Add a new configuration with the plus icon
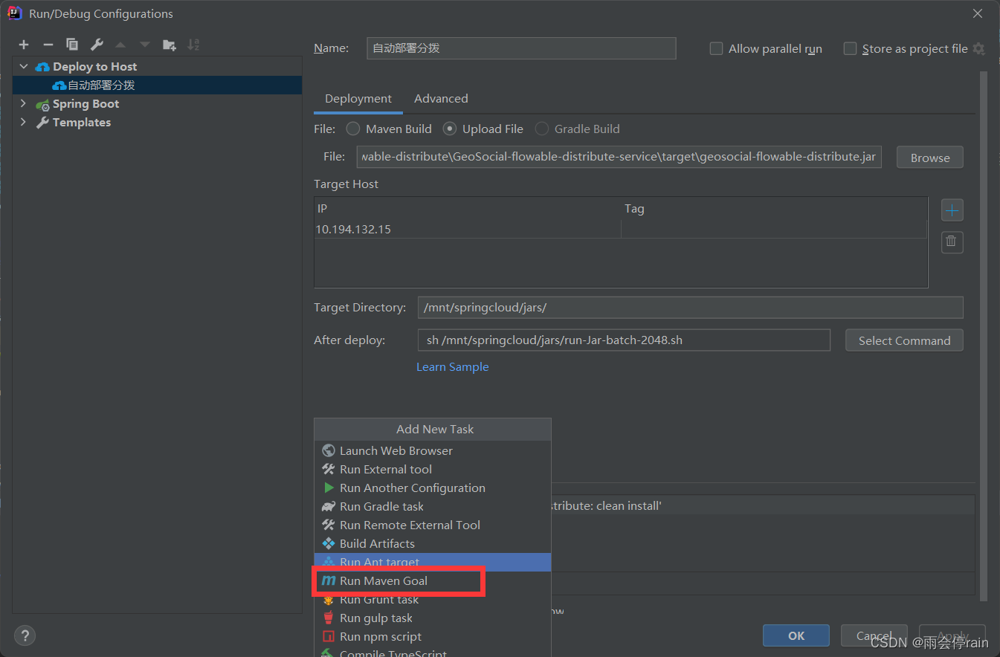 24,45
